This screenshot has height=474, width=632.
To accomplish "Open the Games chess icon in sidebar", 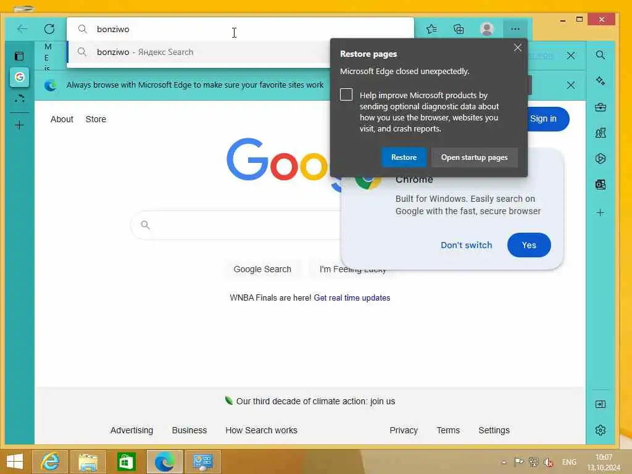I will [x=600, y=133].
